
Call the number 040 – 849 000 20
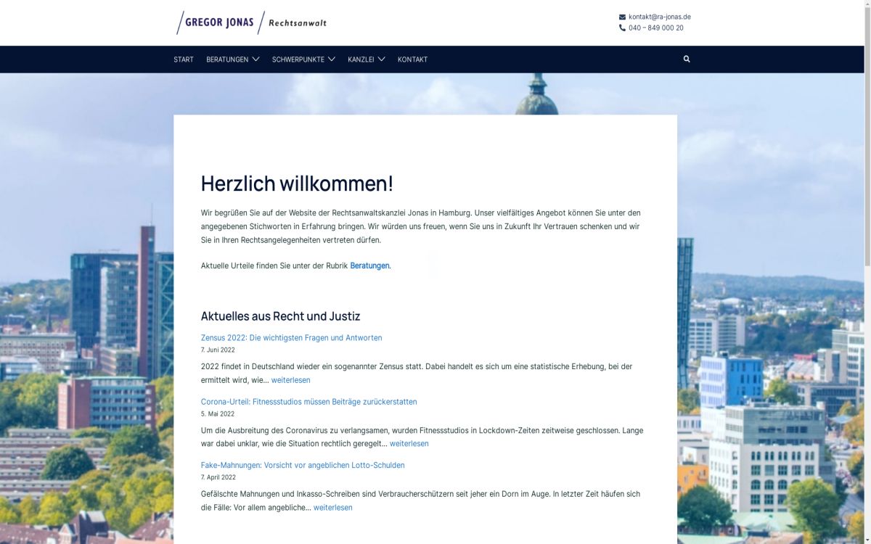point(655,28)
